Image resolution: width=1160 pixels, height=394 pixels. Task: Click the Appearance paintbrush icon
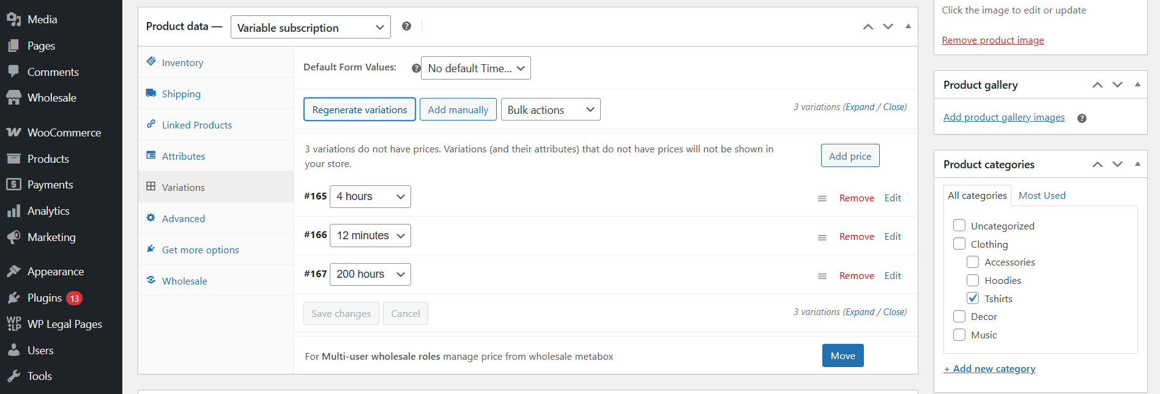[13, 272]
